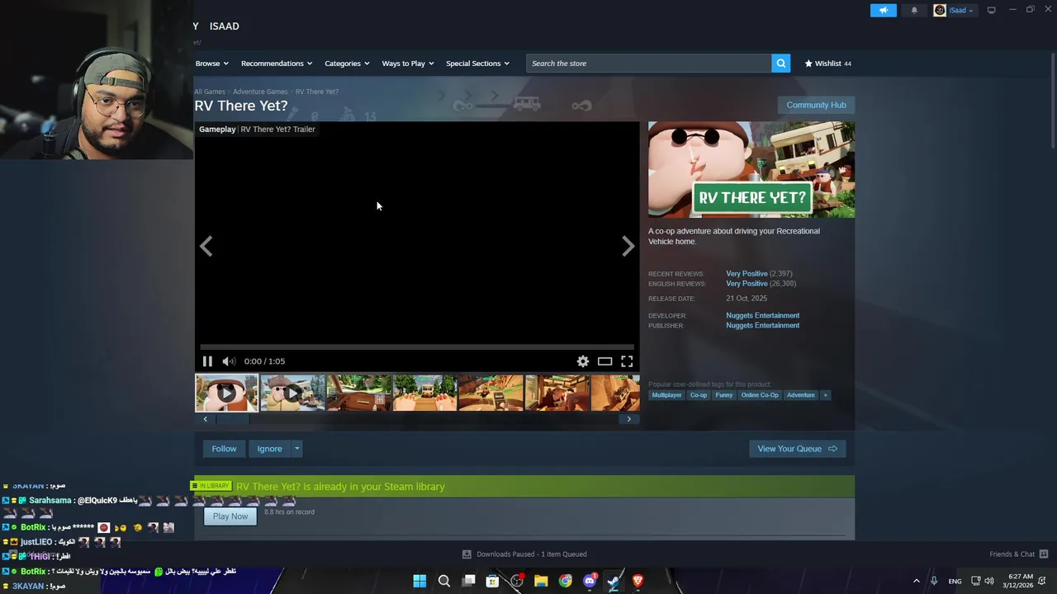Open File Explorer on taskbar
Screen dimensions: 1057x594
[541, 581]
